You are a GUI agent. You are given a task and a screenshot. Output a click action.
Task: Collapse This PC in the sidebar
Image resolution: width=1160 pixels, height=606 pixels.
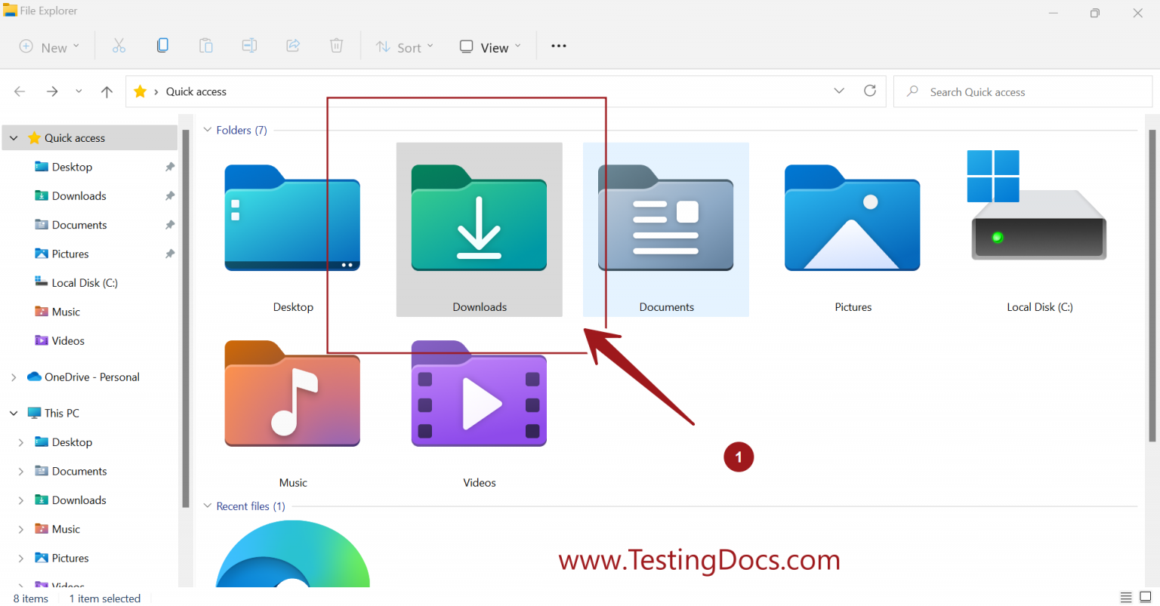pos(13,413)
